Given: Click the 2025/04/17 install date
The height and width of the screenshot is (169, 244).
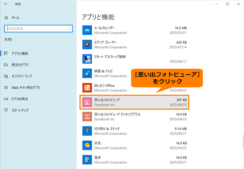Looking at the screenshot, I should 178,62.
